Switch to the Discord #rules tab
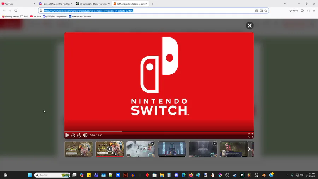 pyautogui.click(x=55, y=4)
